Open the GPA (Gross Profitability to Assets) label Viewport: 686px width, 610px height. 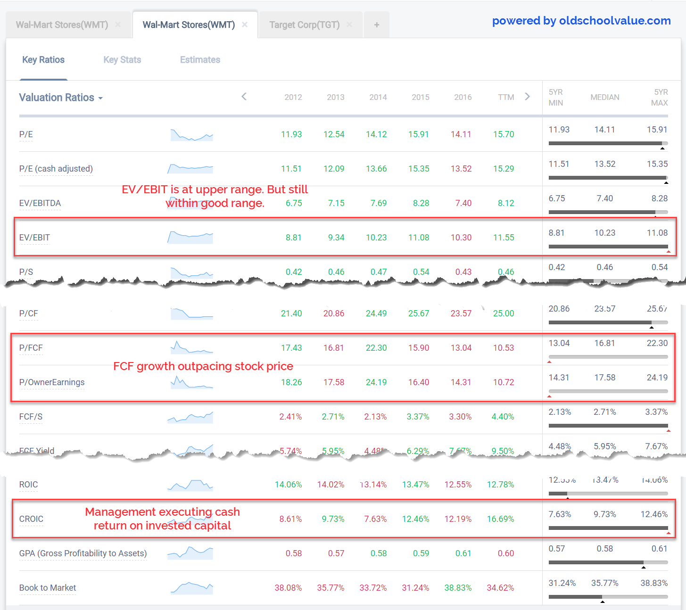(83, 553)
